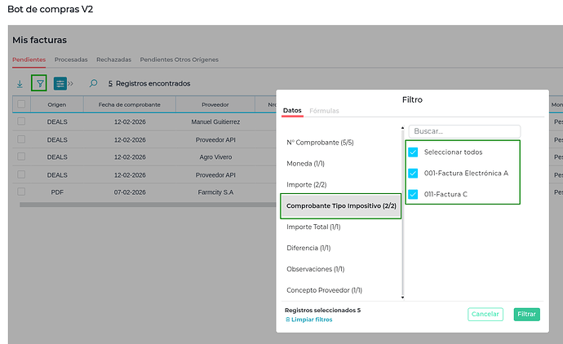Click the double chevron next to settings icon
Screen dimensions: 563x344
[x=72, y=83]
